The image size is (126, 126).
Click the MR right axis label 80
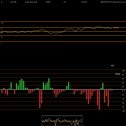(123, 75)
